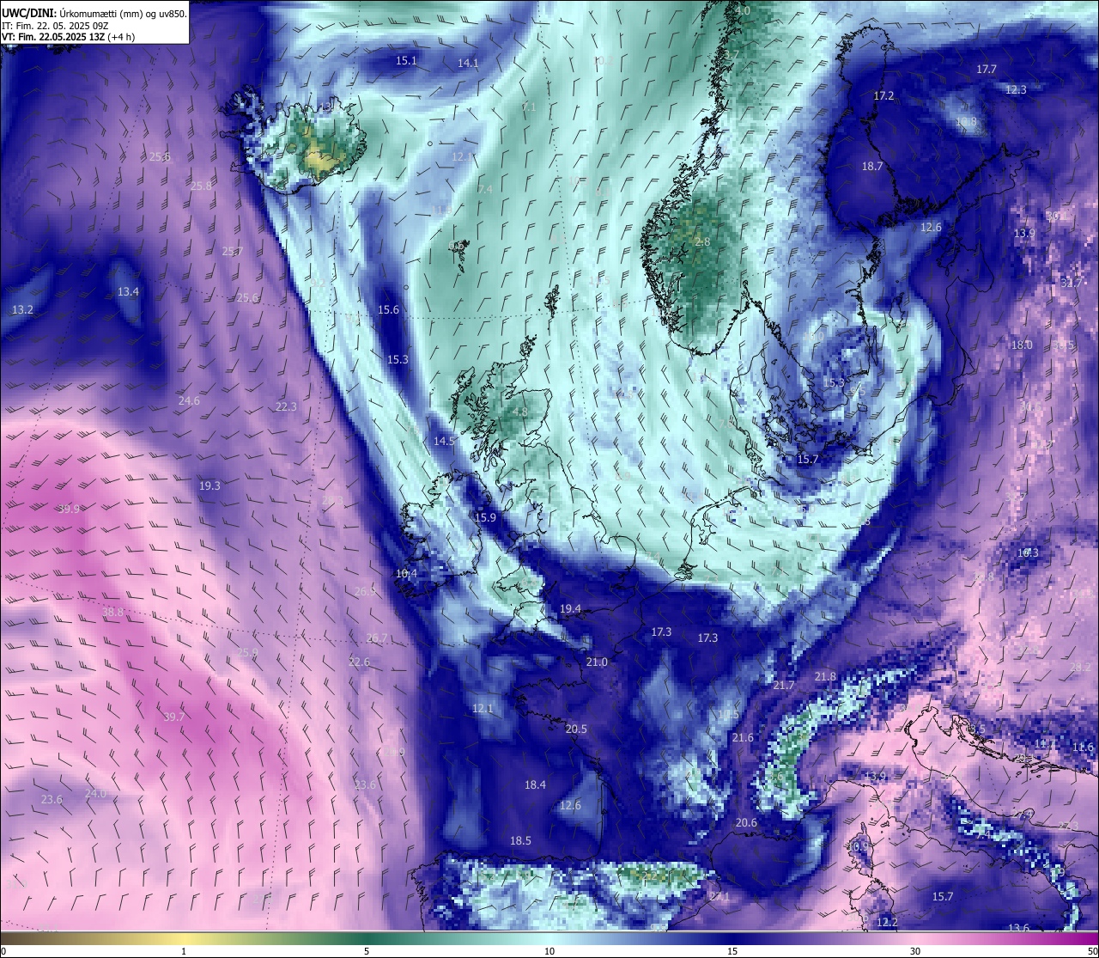
Task: Click the 2.8 value over Norway
Action: (702, 242)
